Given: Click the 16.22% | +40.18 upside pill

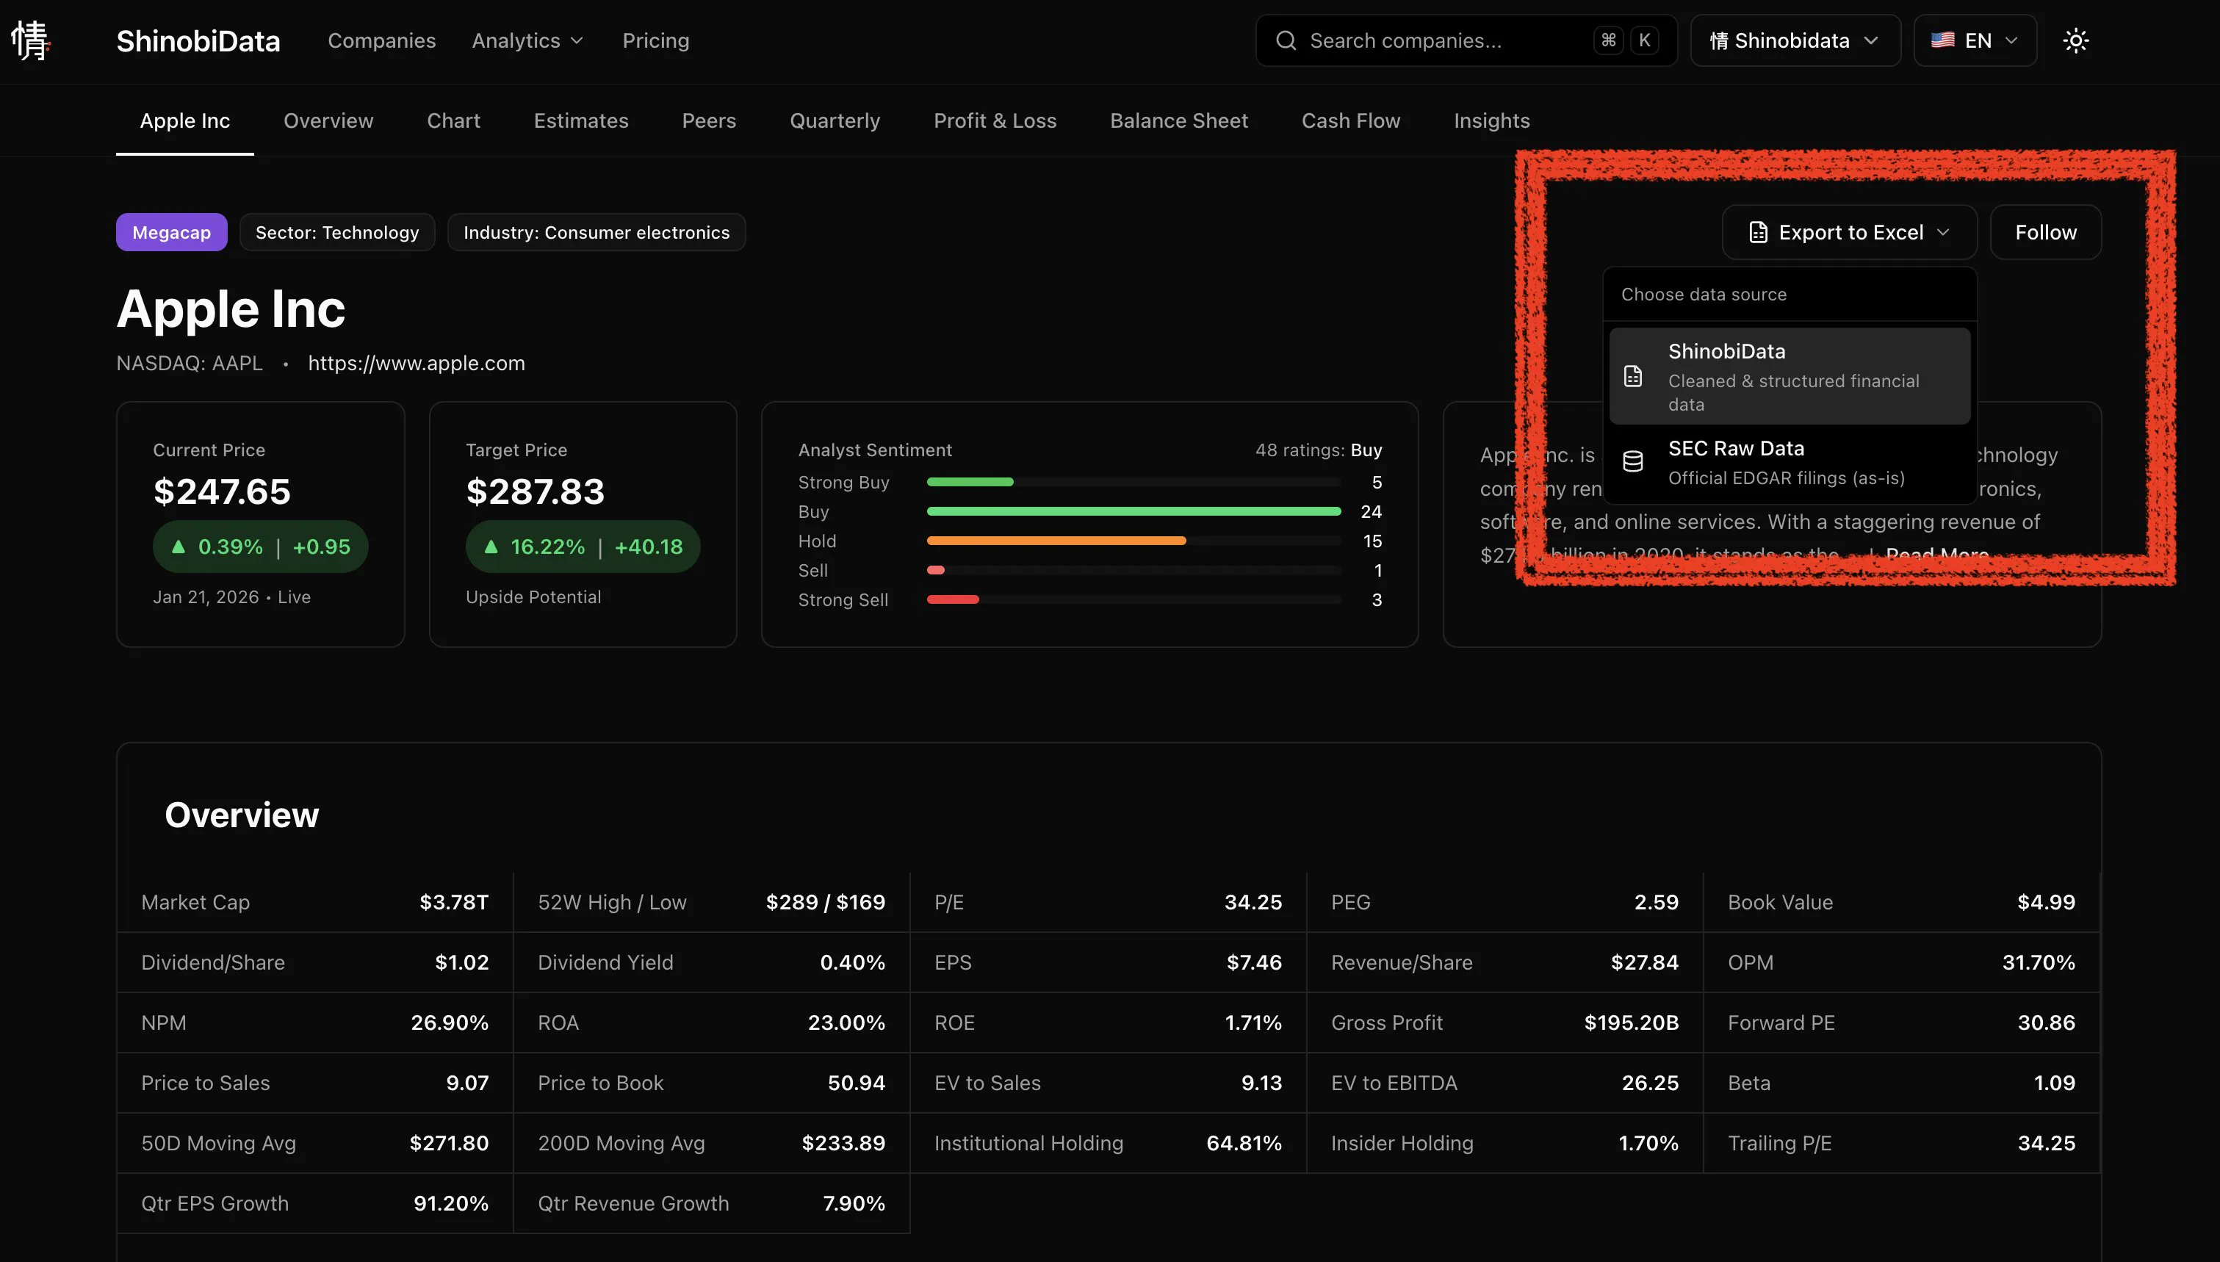Looking at the screenshot, I should (x=583, y=546).
